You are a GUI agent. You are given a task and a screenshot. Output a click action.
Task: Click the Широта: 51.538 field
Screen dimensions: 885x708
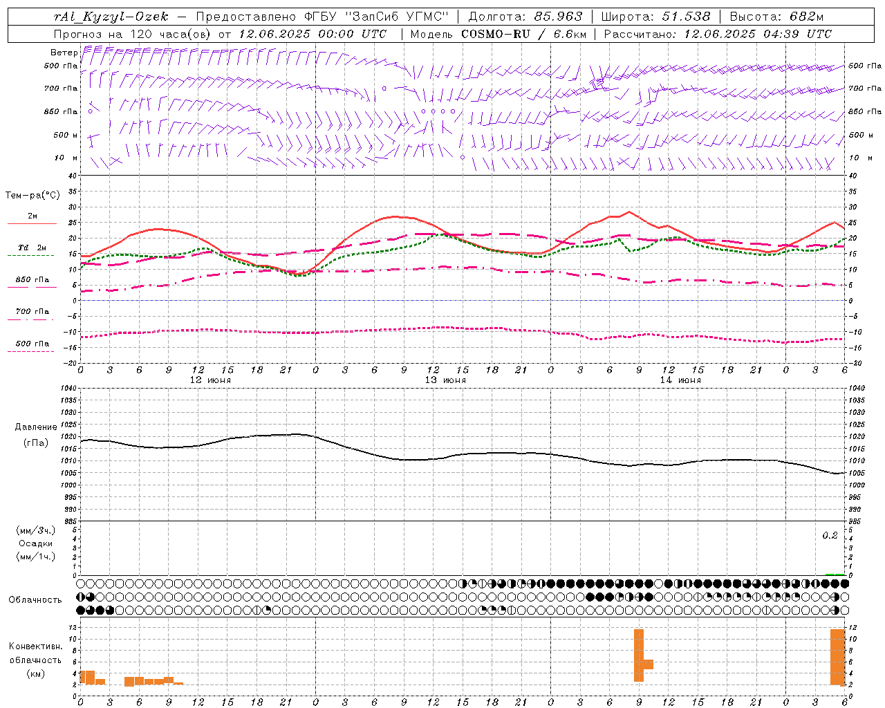point(656,17)
